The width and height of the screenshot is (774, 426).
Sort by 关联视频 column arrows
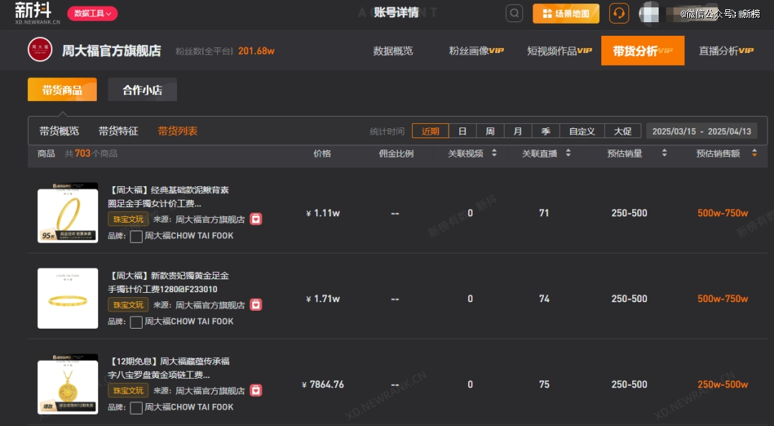point(494,153)
